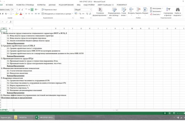Toggle center horizontal alignment

pyautogui.click(x=29, y=14)
